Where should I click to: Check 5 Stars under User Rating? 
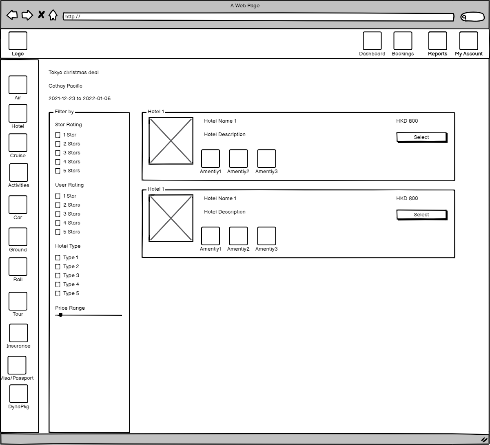pos(58,232)
